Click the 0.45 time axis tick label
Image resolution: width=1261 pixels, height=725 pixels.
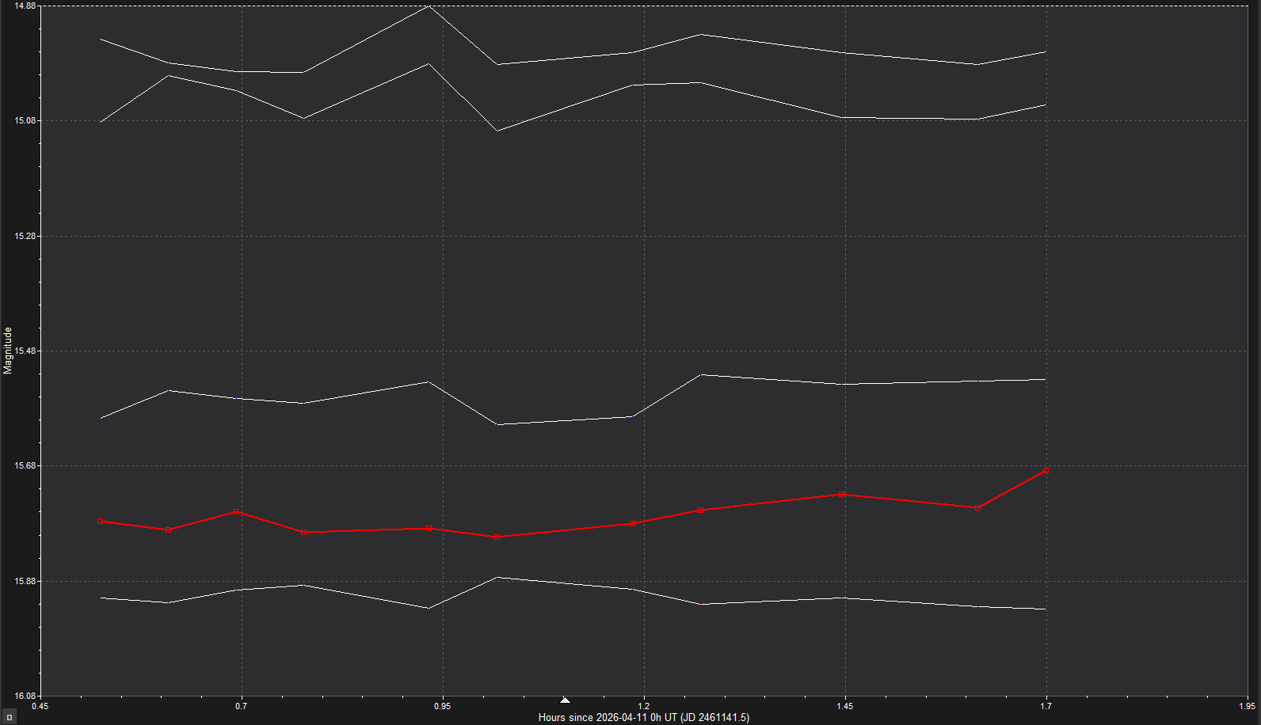coord(40,705)
